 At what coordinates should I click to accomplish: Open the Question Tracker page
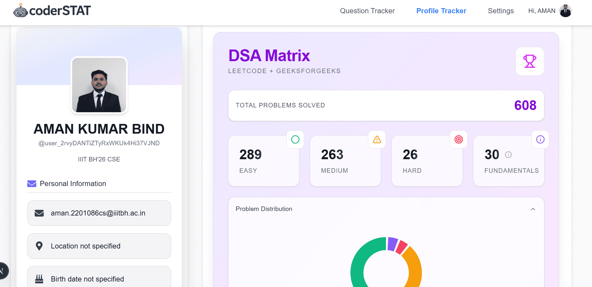point(367,11)
